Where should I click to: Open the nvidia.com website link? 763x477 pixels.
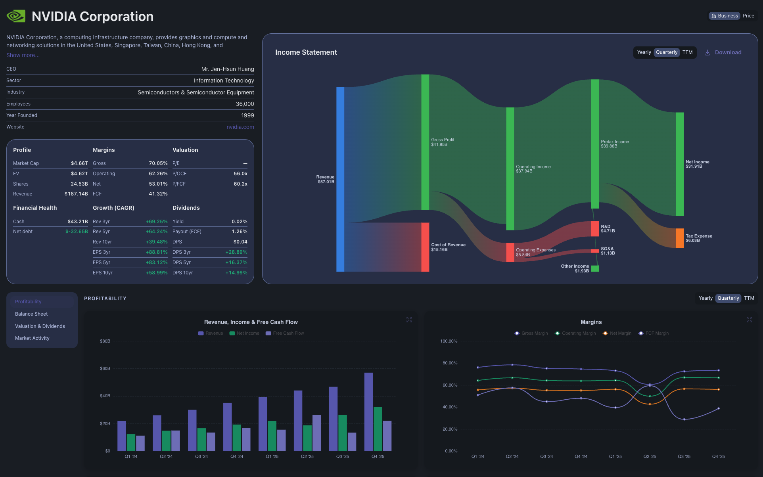coord(240,127)
